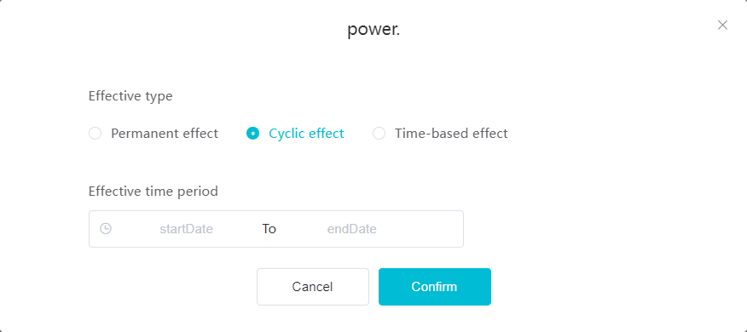This screenshot has width=747, height=332.
Task: Click the 'Cyclic effect' label text
Action: (306, 134)
